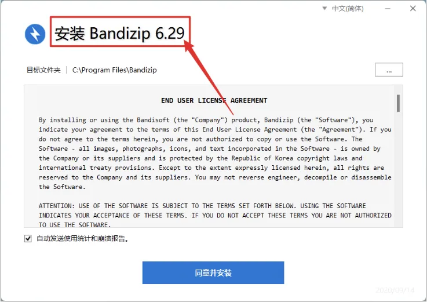Click the ATTENTION paragraph in license text
Viewport: 427px width, 302px height.
(215, 215)
